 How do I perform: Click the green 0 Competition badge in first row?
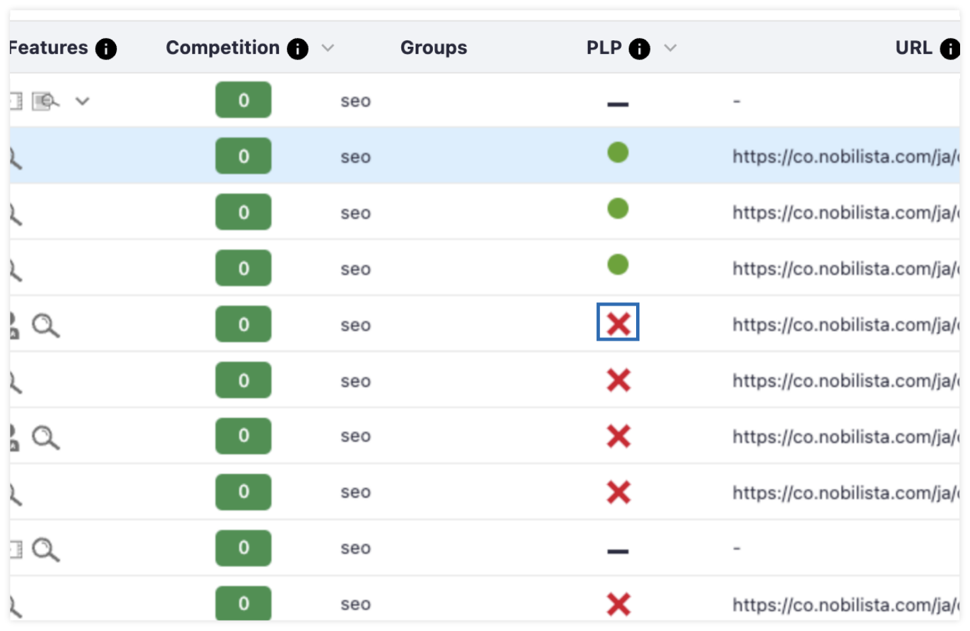[x=243, y=100]
